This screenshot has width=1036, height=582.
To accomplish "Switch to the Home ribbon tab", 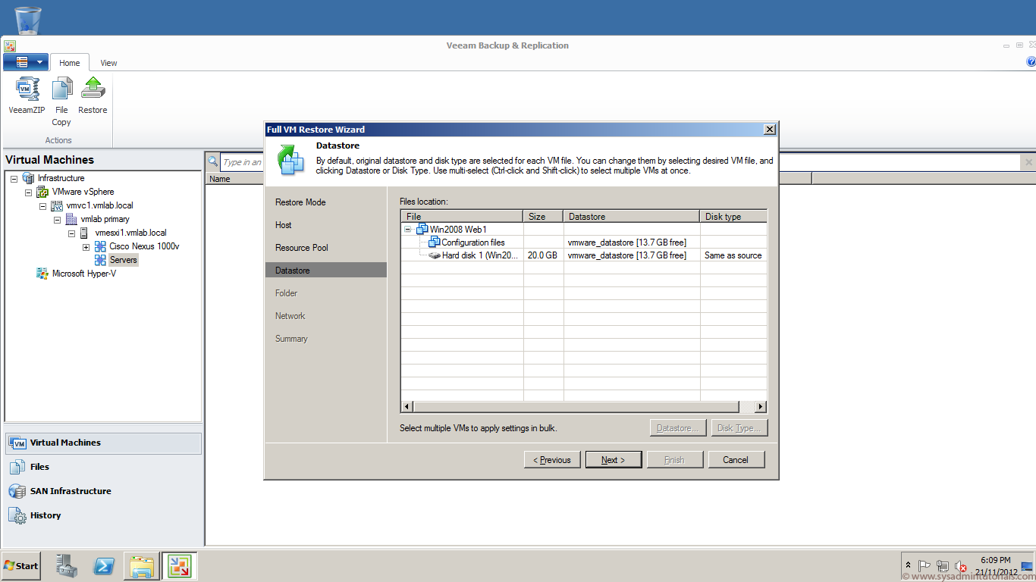I will coord(70,63).
